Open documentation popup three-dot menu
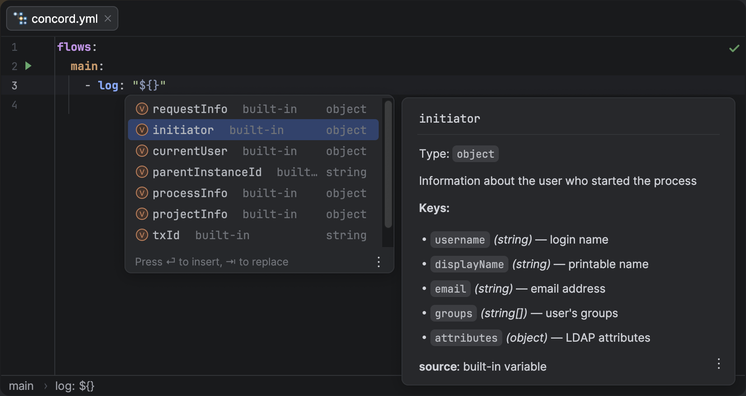Image resolution: width=746 pixels, height=396 pixels. coord(718,364)
